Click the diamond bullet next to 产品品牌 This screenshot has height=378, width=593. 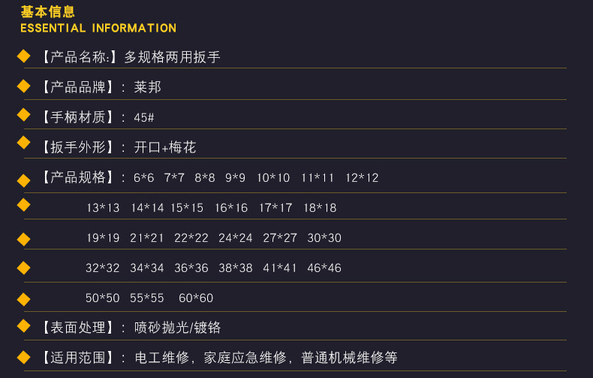[x=24, y=86]
